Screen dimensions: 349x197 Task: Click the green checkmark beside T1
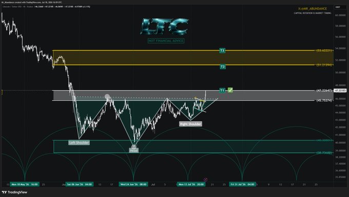(230, 90)
